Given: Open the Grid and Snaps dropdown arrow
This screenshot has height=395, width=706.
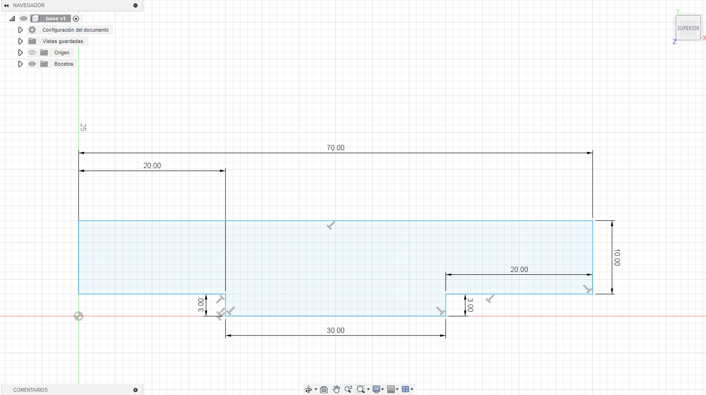Looking at the screenshot, I should (x=398, y=389).
